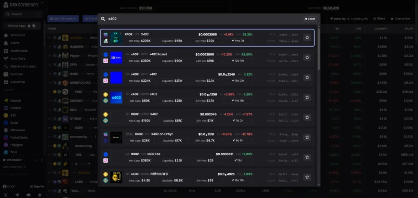Screen dimensions: 418x198
Task: Open Multicharts via its grid icon
Action: click(x=6, y=51)
